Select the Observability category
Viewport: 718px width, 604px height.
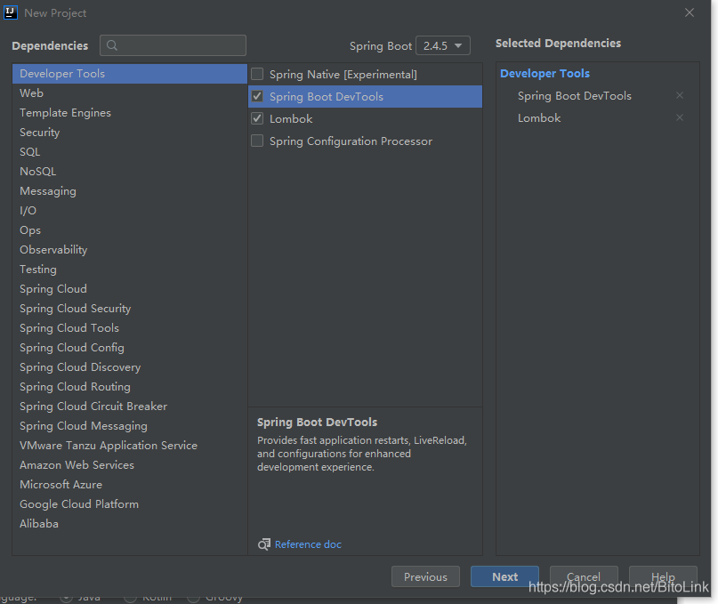pos(130,250)
